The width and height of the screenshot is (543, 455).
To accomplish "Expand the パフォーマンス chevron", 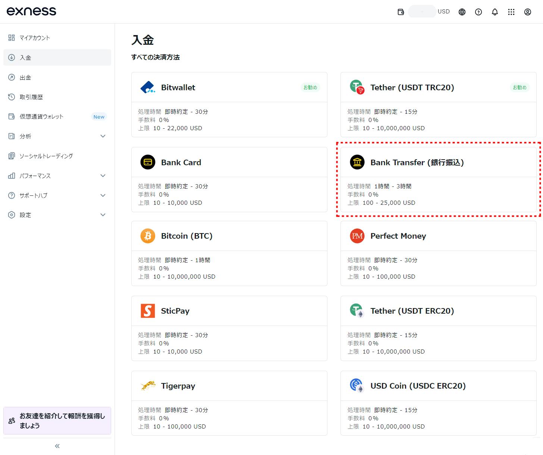I will pyautogui.click(x=103, y=176).
